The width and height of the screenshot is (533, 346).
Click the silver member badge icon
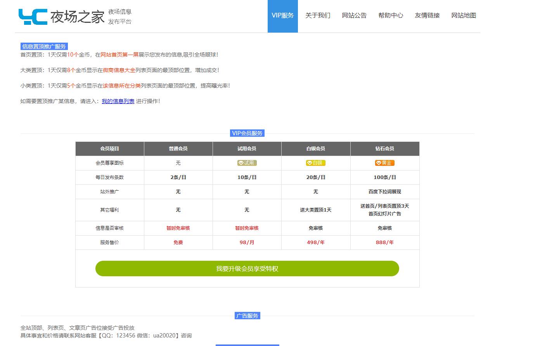tap(315, 163)
